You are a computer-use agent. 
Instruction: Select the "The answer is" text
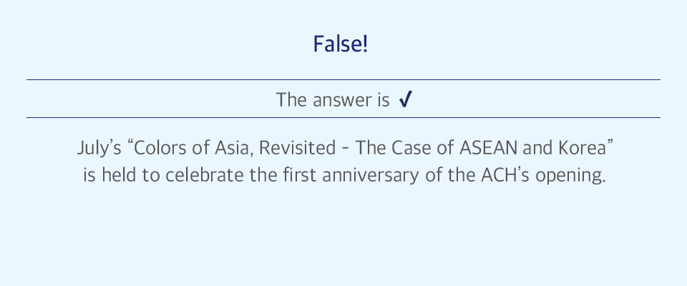point(333,100)
